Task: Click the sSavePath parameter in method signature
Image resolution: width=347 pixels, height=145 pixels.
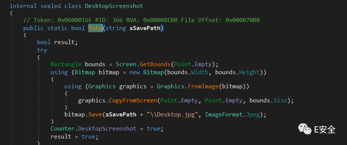Action: click(145, 28)
